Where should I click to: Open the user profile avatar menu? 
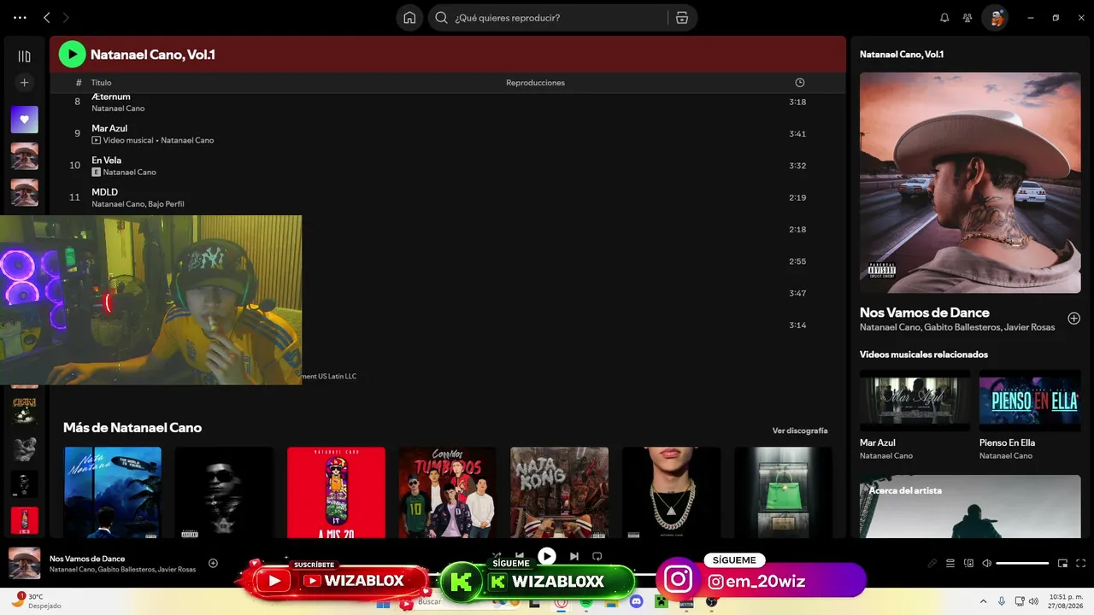pos(995,18)
